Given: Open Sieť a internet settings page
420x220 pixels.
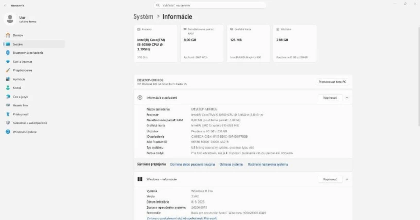Looking at the screenshot, I should click(x=34, y=62).
